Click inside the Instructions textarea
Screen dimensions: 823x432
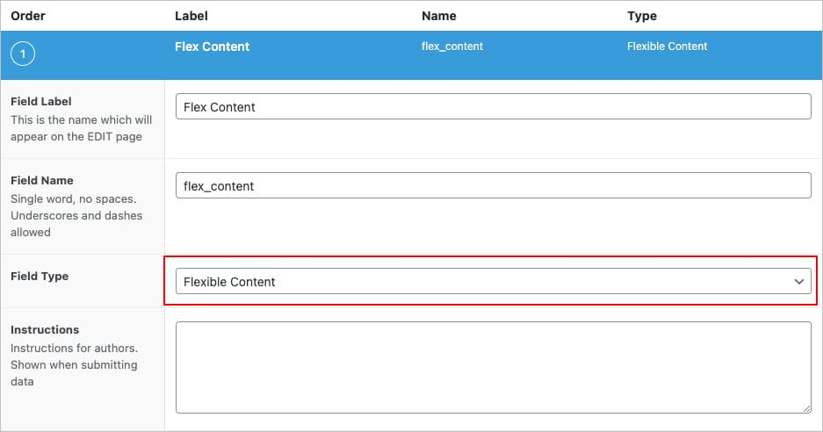tap(494, 367)
